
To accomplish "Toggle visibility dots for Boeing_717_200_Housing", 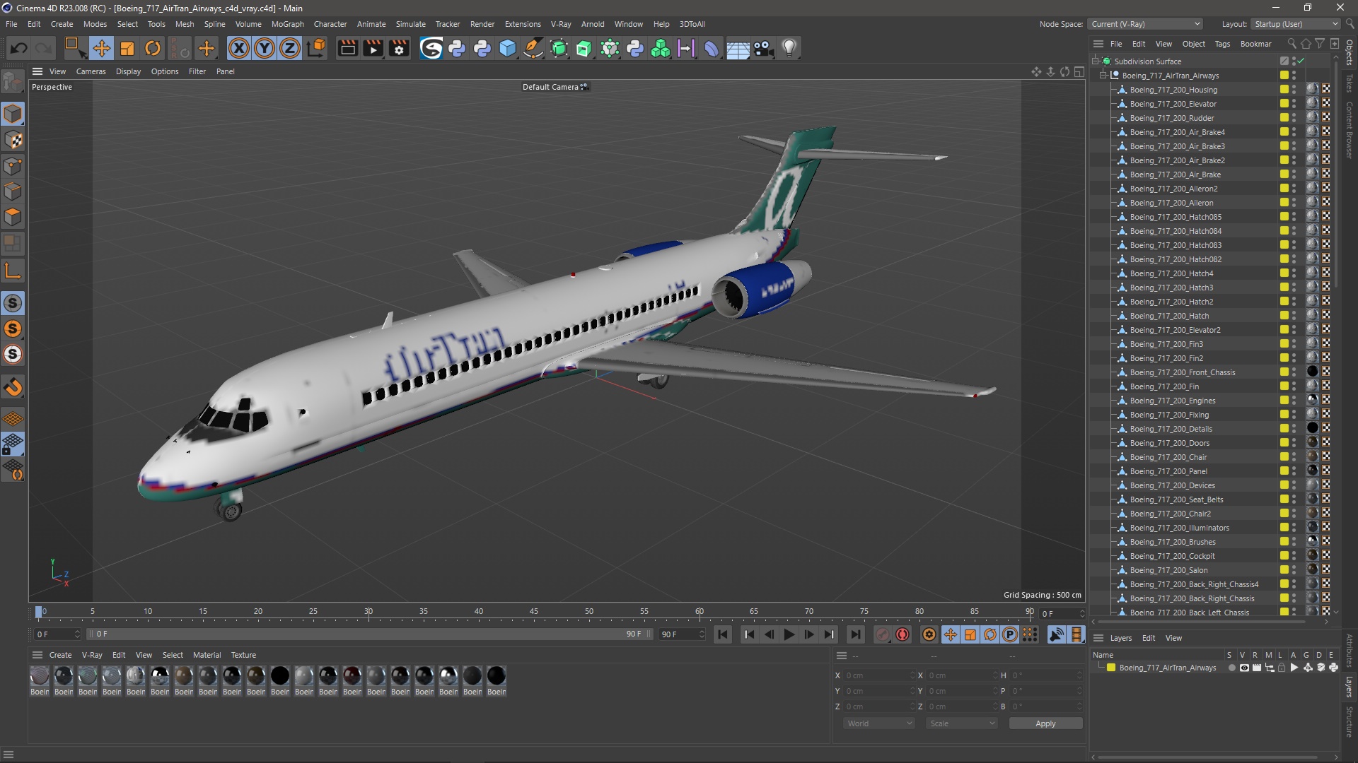I will [x=1294, y=90].
